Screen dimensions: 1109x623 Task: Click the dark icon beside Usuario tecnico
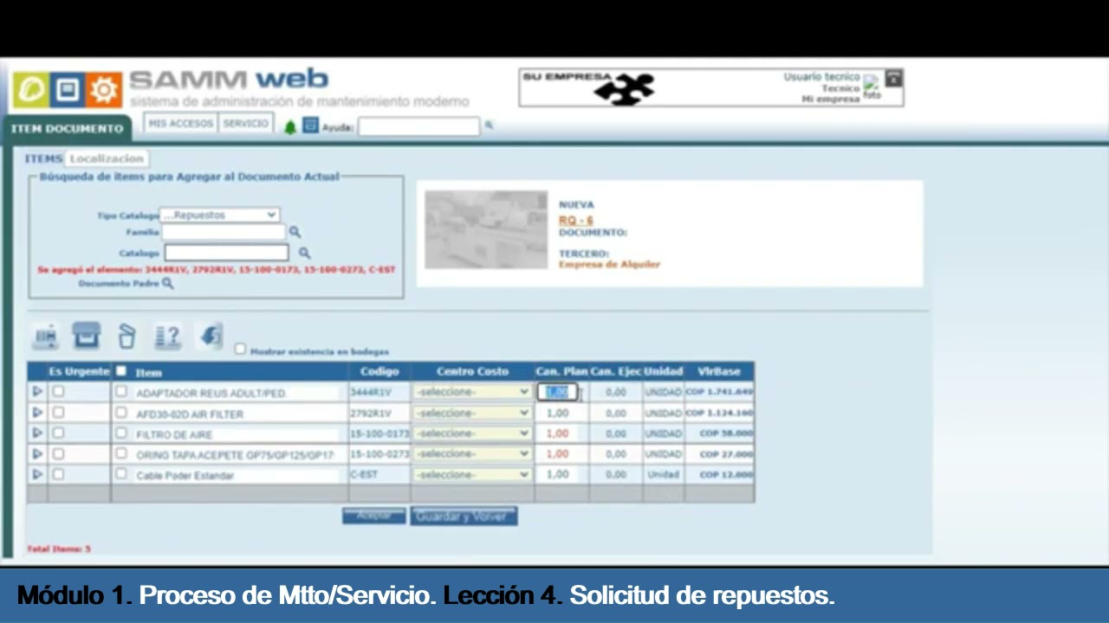coord(893,78)
